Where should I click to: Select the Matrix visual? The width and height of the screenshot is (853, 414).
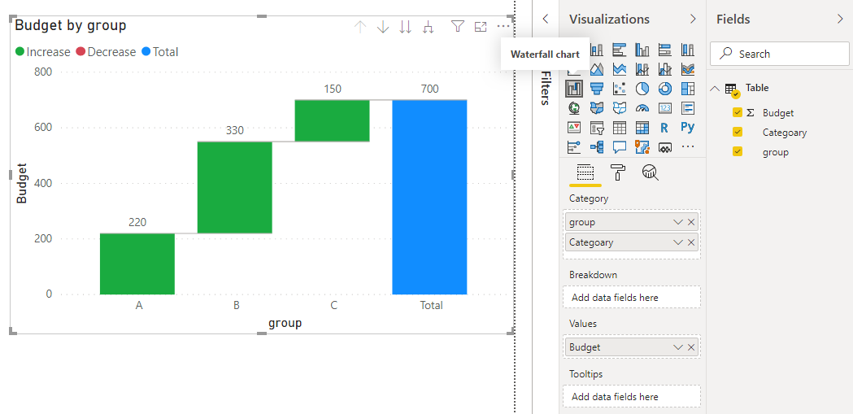click(x=642, y=128)
